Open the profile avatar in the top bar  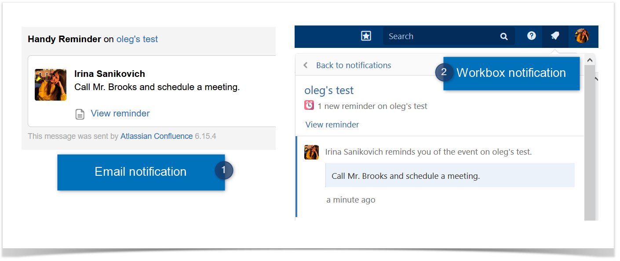[x=583, y=36]
